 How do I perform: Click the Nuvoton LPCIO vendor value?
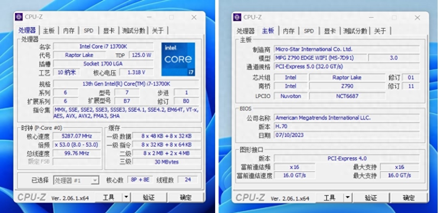(x=291, y=96)
